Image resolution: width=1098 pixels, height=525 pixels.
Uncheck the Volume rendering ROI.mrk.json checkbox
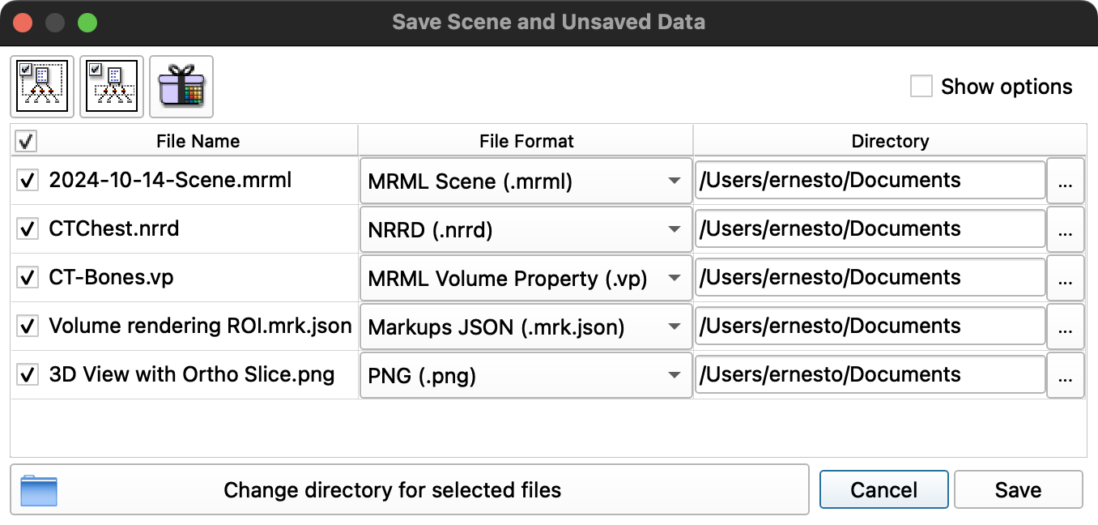click(28, 327)
